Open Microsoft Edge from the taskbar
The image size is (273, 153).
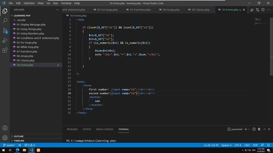click(17, 150)
